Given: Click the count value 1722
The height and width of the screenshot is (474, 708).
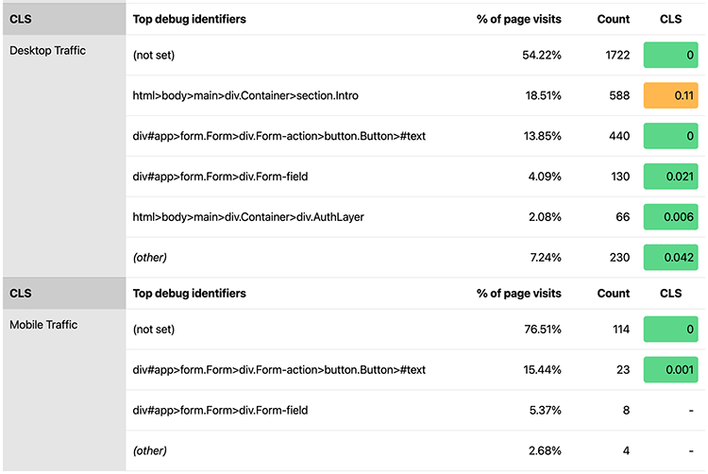Looking at the screenshot, I should (617, 55).
